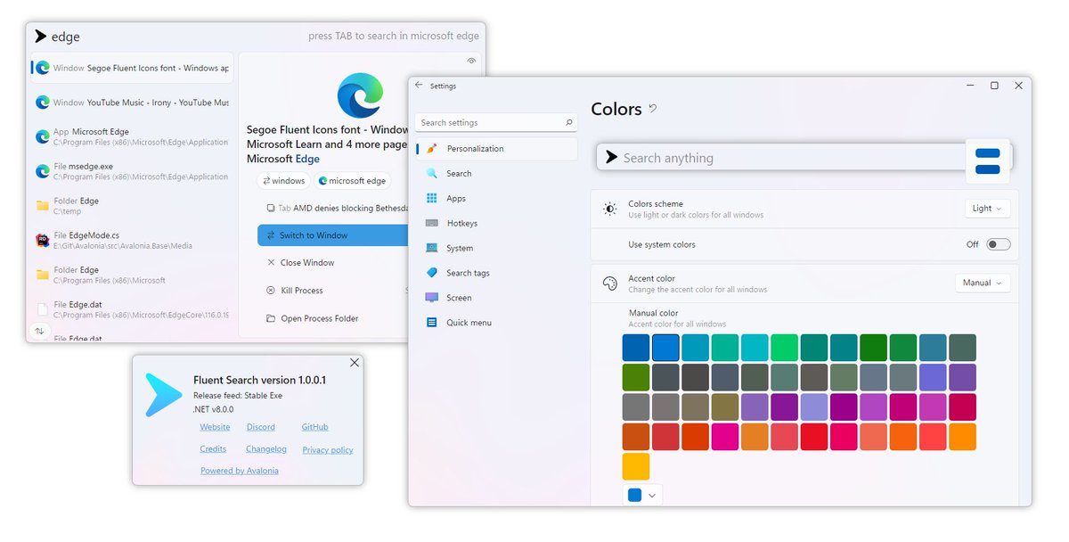Select the AMD denies blocking Bethesda tab entry

pos(333,208)
